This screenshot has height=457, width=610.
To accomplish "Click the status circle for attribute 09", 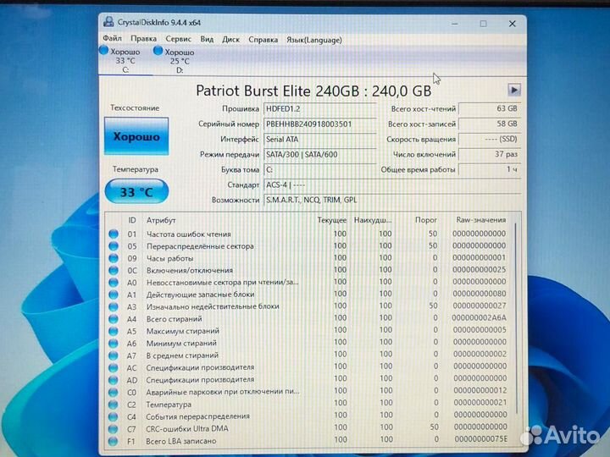I will [x=114, y=258].
